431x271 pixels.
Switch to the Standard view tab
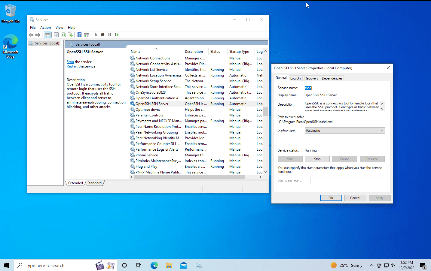pos(94,183)
